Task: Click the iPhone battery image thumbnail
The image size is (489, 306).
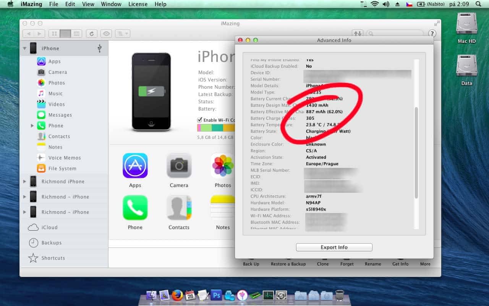Action: coord(151,92)
